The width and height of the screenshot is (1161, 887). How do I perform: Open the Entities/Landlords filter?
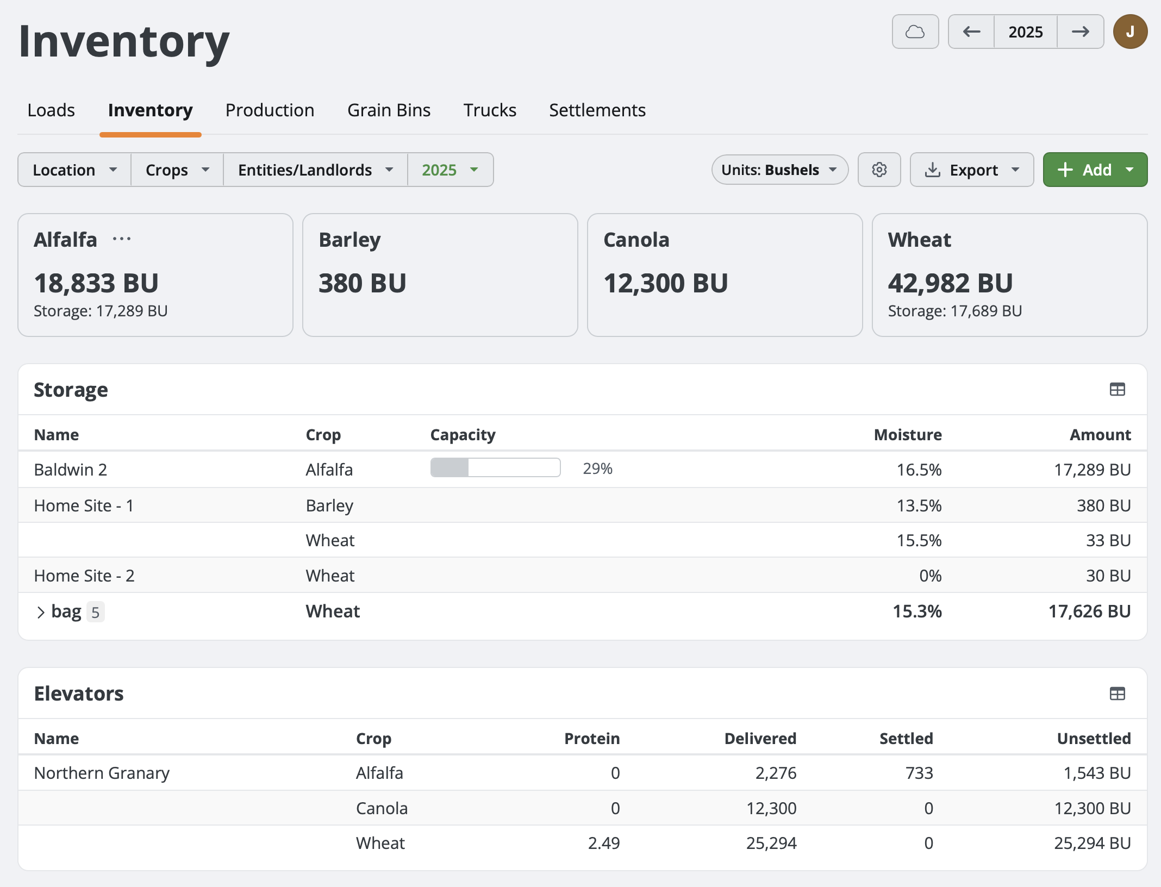tap(315, 170)
